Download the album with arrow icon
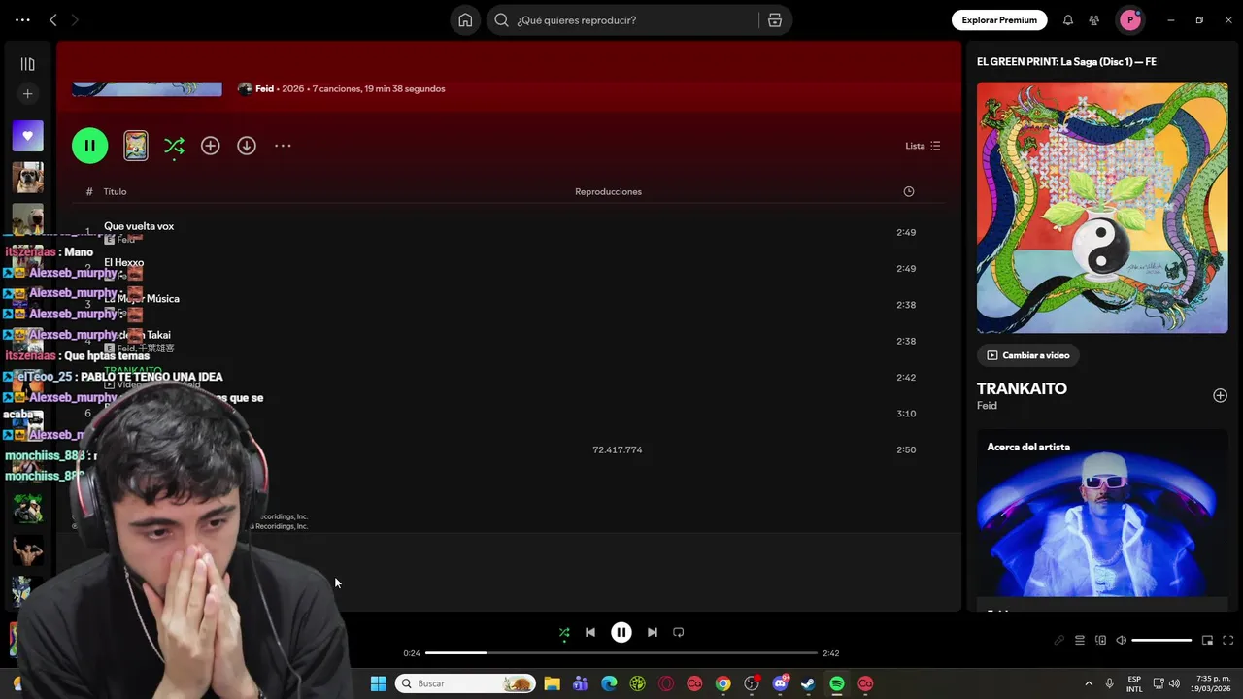 click(x=247, y=146)
